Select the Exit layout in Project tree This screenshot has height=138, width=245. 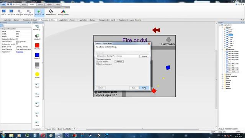coord(230,48)
